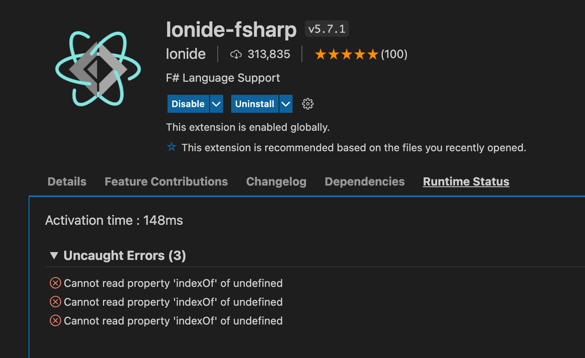Screen dimensions: 585x358
Task: Switch to the Details tab
Action: [x=67, y=181]
